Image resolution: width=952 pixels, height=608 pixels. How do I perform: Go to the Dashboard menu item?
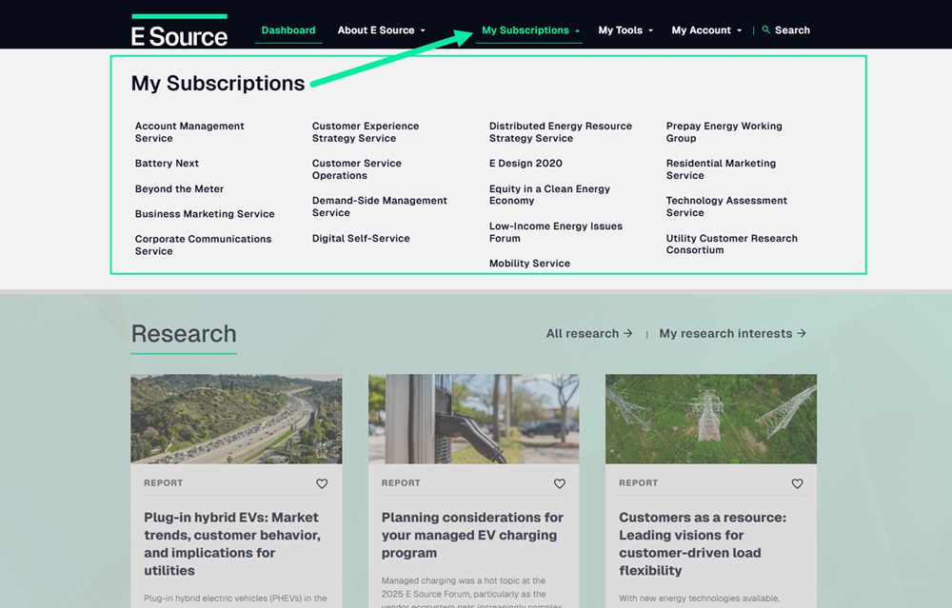click(x=288, y=29)
